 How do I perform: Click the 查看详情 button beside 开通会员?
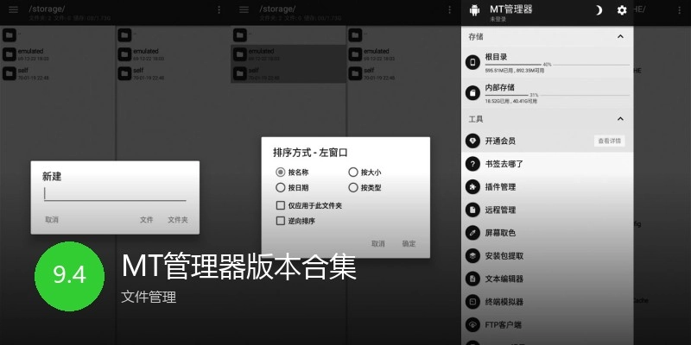(x=610, y=141)
